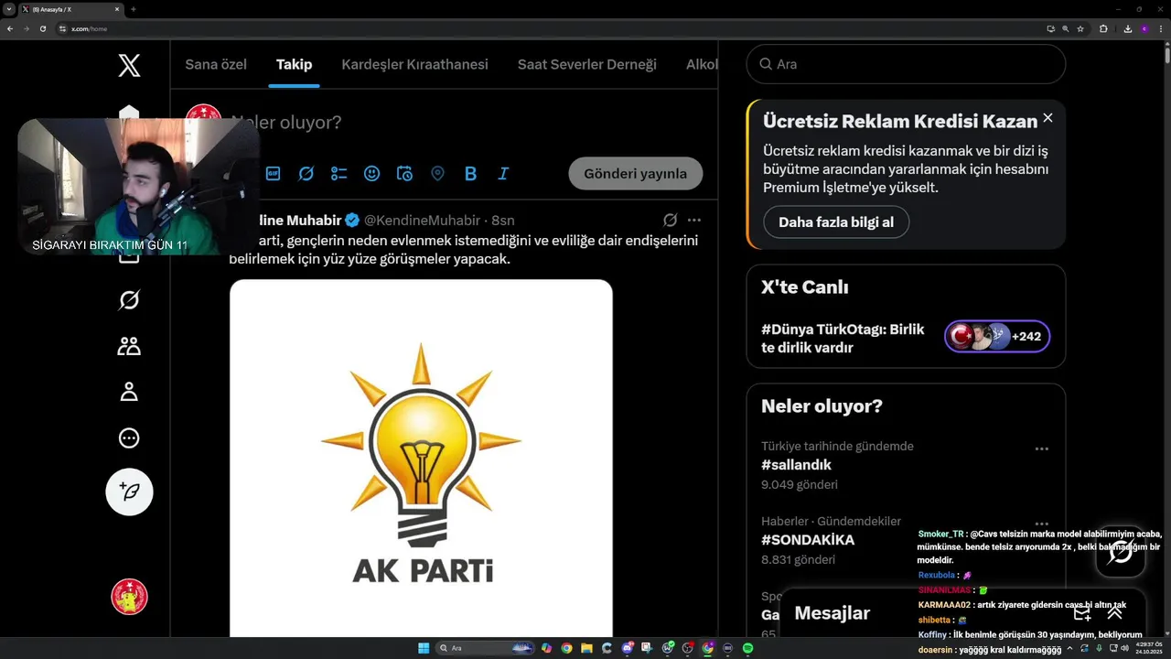Screen dimensions: 1171x659
Task: Click the x.com/home address bar
Action: coord(549,28)
